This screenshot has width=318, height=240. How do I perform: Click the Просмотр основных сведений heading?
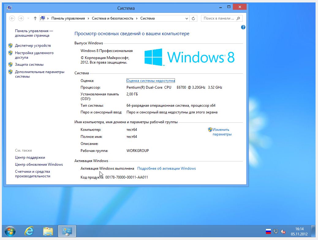[132, 34]
